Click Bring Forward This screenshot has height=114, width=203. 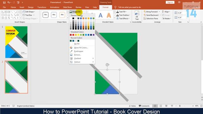click(x=151, y=12)
